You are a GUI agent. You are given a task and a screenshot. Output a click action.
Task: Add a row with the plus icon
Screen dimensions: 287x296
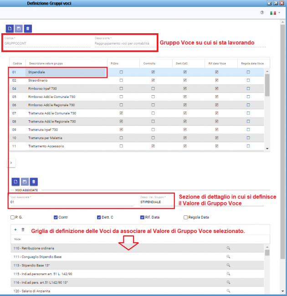pos(15,230)
